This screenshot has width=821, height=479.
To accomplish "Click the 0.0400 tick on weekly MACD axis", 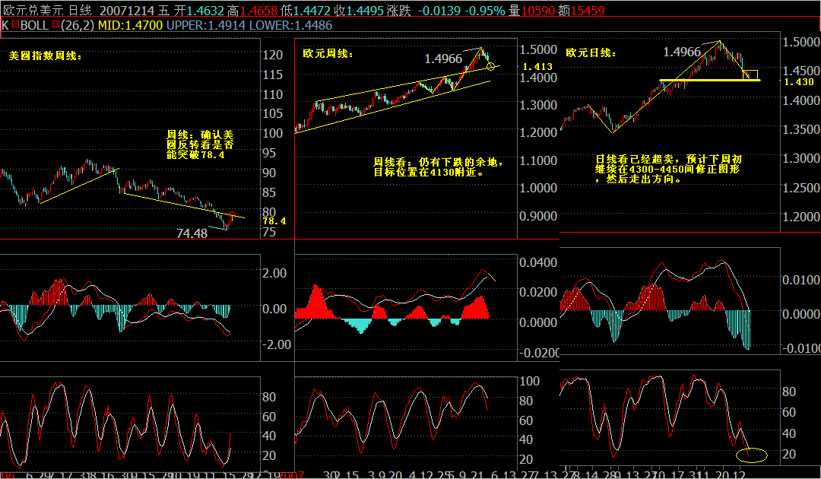I will click(x=539, y=262).
